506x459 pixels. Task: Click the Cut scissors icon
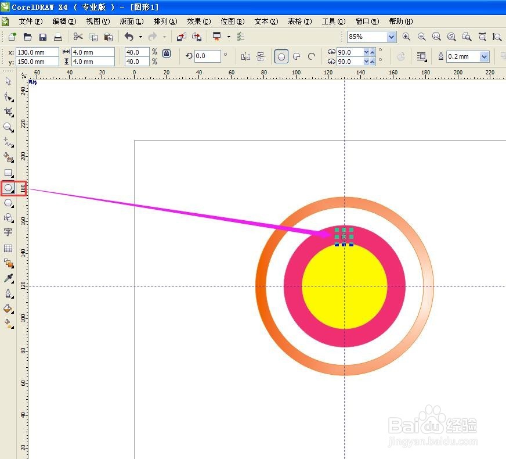click(x=78, y=37)
